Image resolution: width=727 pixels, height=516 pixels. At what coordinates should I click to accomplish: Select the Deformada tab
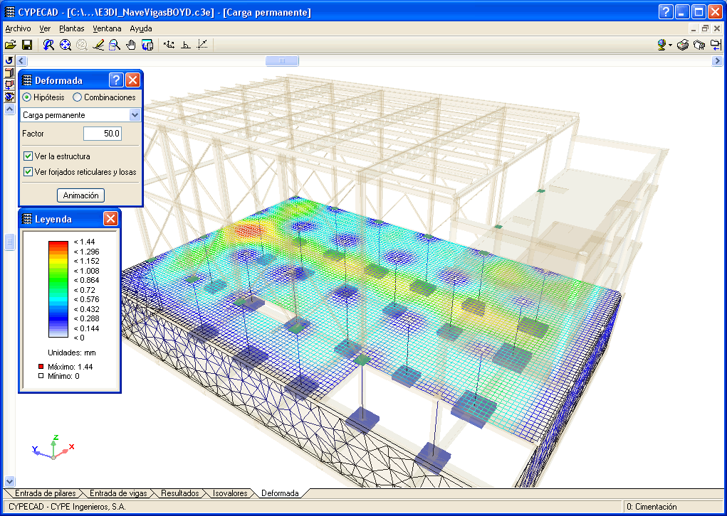coord(280,493)
